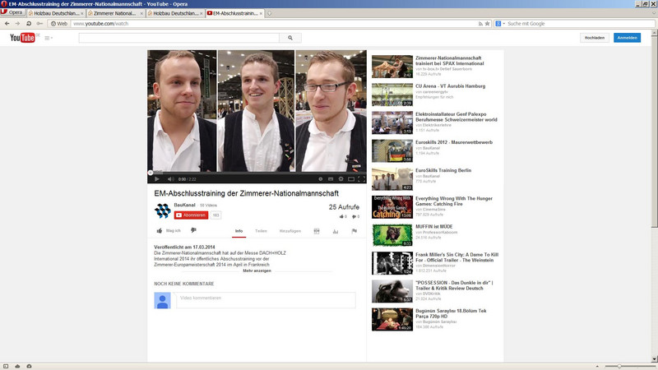The width and height of the screenshot is (658, 370).
Task: Open the video statistics chart icon
Action: [x=336, y=231]
